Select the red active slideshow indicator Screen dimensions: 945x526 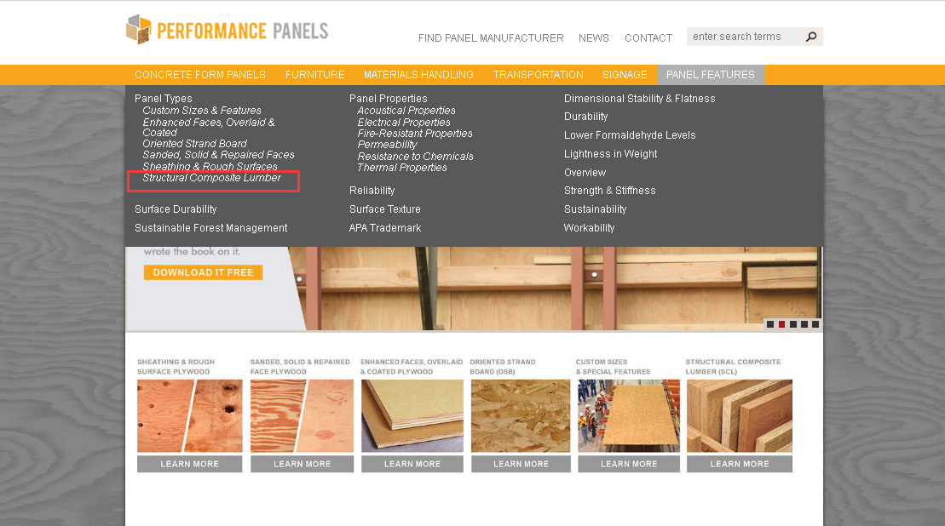[x=781, y=324]
